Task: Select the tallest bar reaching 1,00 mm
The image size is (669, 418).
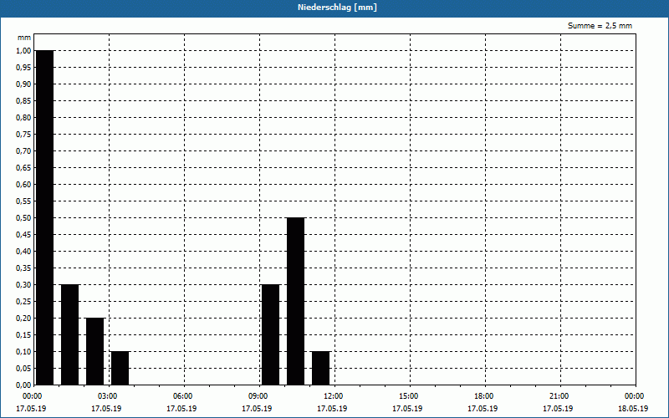Action: (45, 217)
